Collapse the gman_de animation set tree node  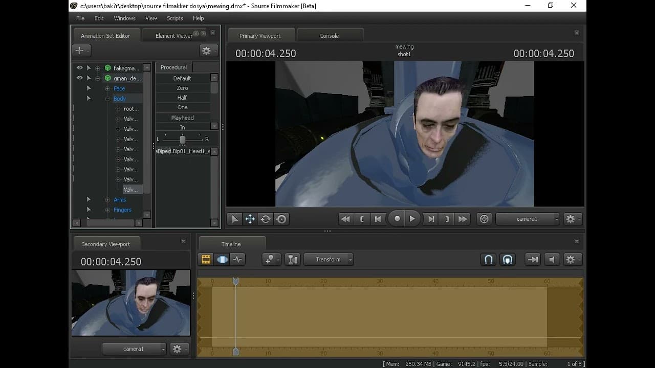click(x=98, y=78)
